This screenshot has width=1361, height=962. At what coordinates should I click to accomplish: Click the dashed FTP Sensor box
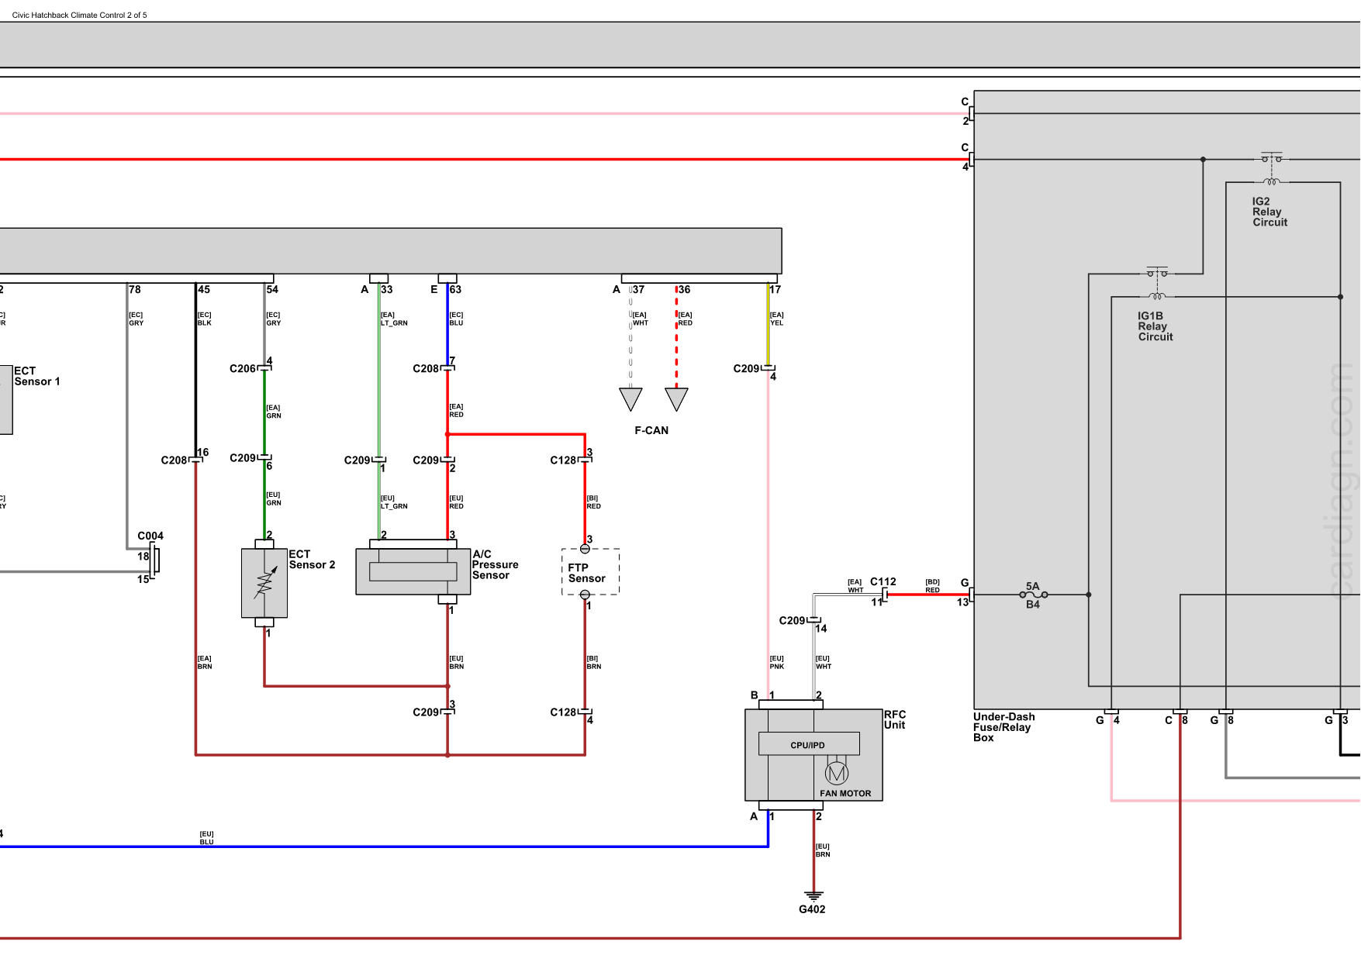pyautogui.click(x=590, y=572)
